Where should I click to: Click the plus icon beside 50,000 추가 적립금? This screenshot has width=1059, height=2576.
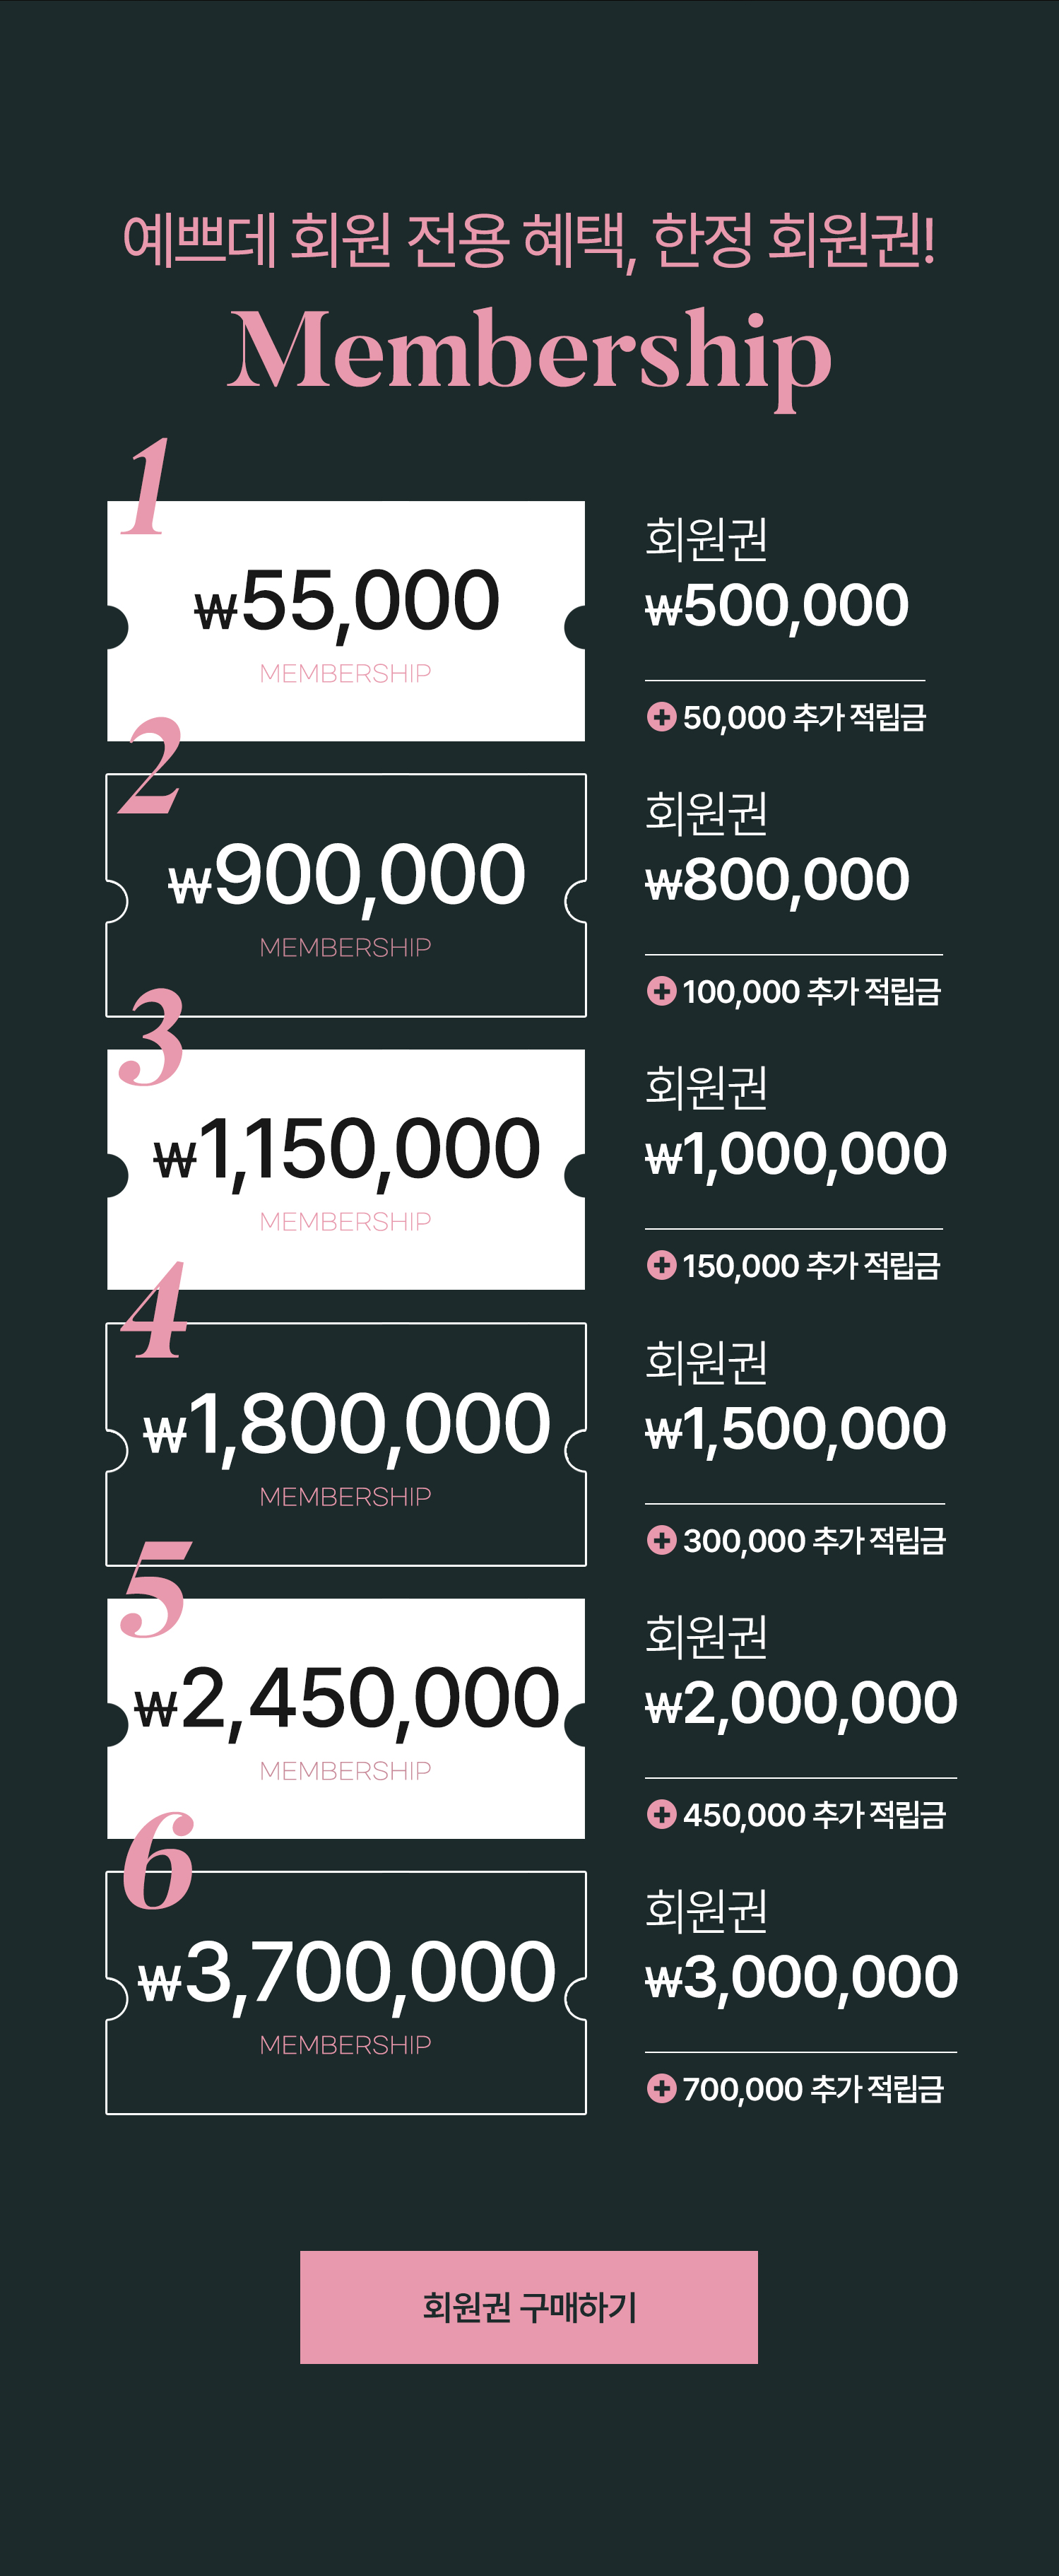pos(661,717)
